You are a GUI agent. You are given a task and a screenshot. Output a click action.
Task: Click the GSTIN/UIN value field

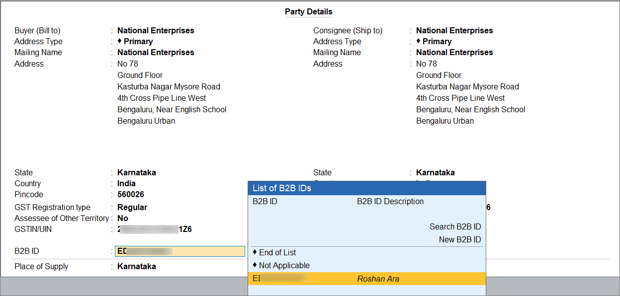[x=155, y=229]
